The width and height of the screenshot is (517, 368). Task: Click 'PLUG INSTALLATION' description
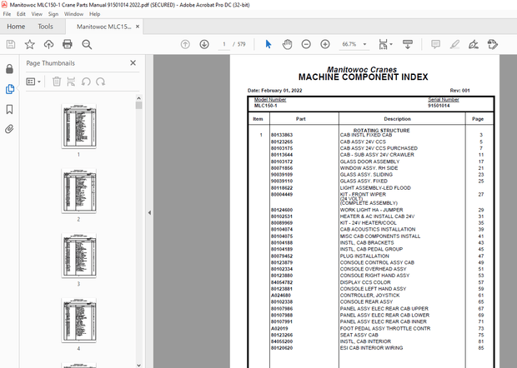(364, 256)
